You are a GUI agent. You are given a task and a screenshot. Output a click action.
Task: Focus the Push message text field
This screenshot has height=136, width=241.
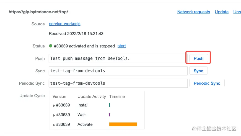[x=118, y=58]
